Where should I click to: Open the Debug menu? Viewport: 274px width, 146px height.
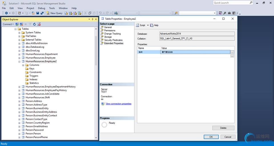[41, 8]
